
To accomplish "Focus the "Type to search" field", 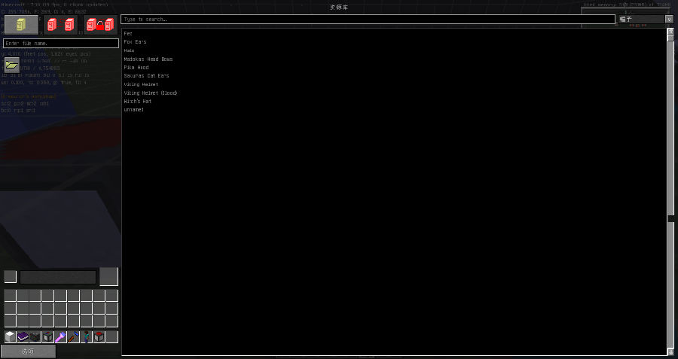I will tap(368, 20).
